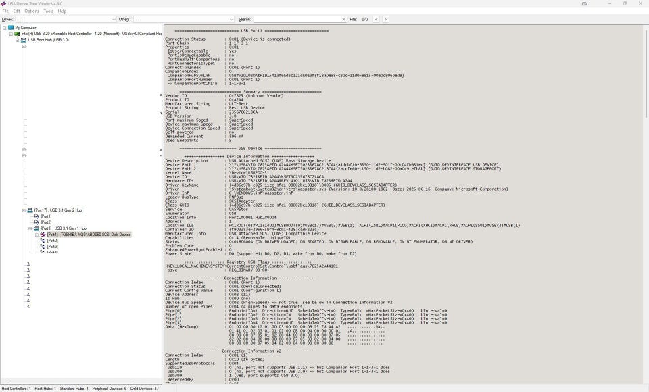Click the camera icon in title bar

(585, 3)
